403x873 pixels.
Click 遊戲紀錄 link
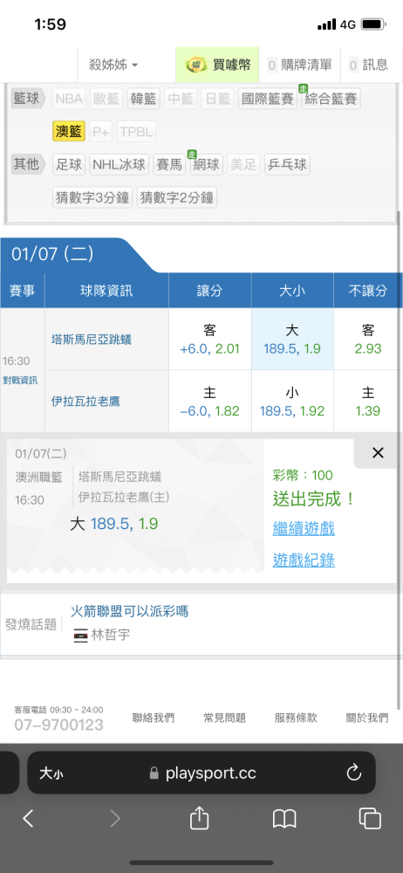point(304,560)
